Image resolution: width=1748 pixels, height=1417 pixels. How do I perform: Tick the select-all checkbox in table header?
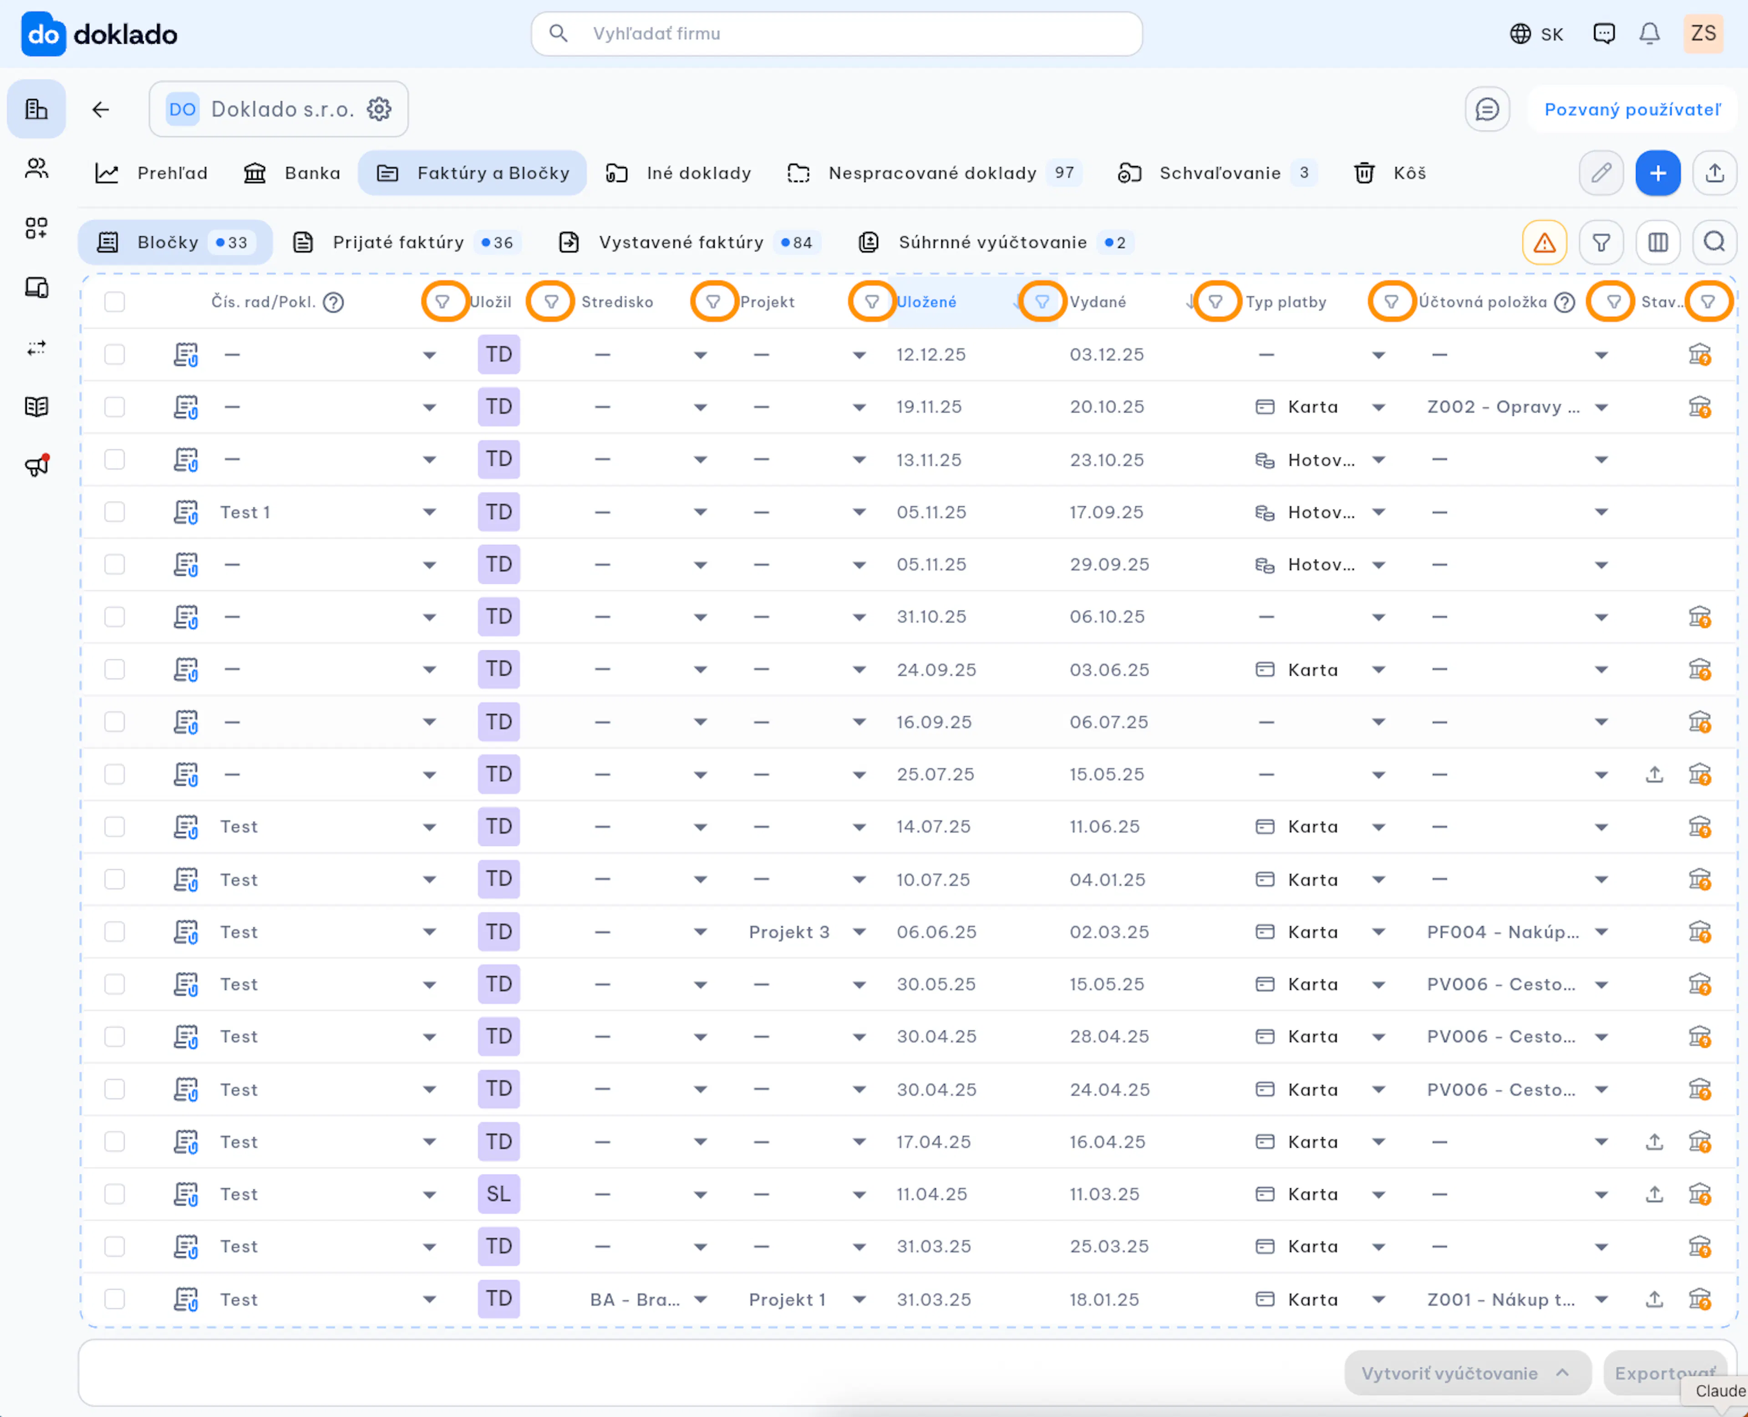[x=114, y=302]
